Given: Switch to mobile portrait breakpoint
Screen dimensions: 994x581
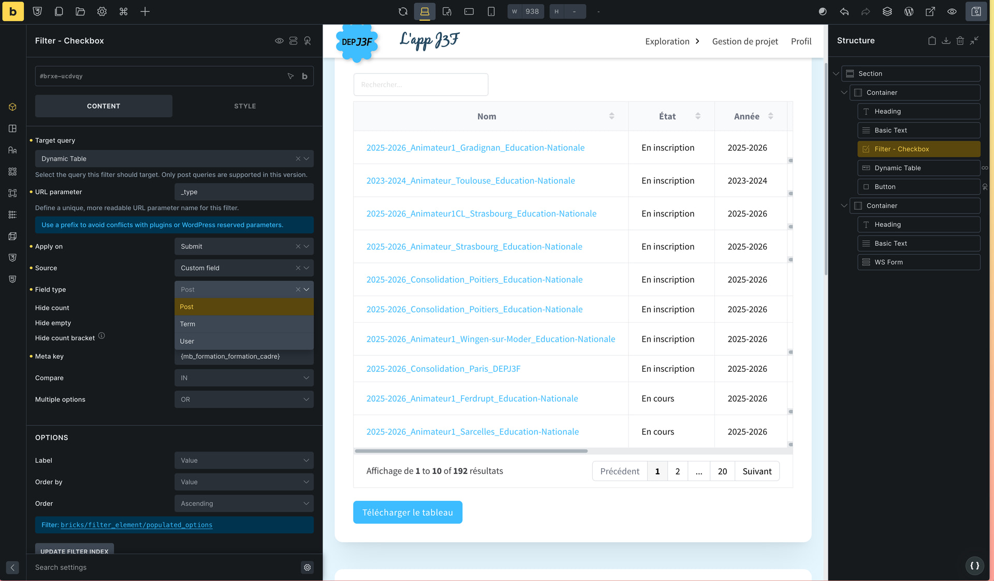Looking at the screenshot, I should tap(491, 11).
